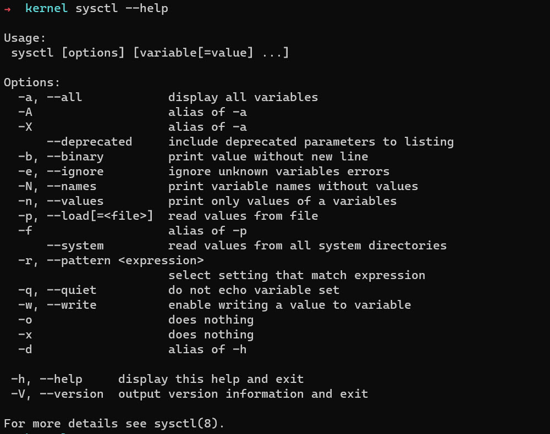Click the cyan 'kernel' directory name
Viewport: 550px width, 434px height.
47,9
